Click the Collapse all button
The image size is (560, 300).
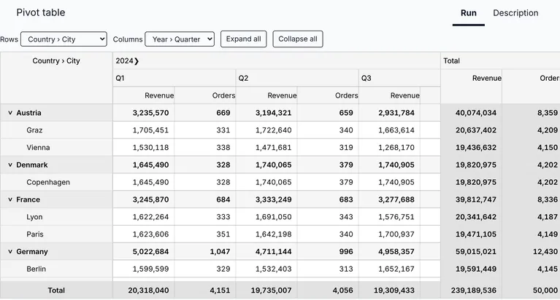point(298,39)
